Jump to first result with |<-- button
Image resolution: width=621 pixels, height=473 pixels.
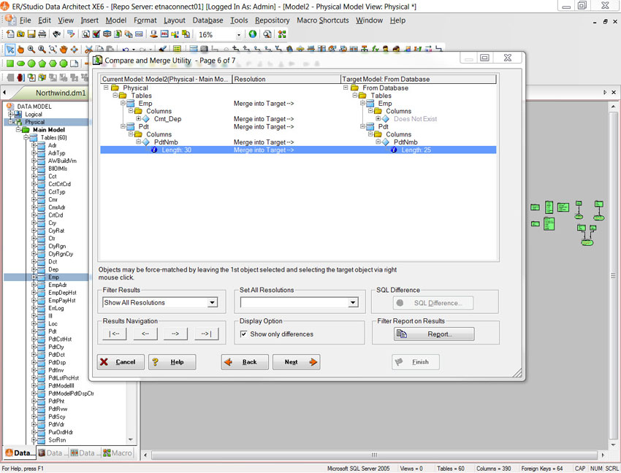(x=114, y=334)
